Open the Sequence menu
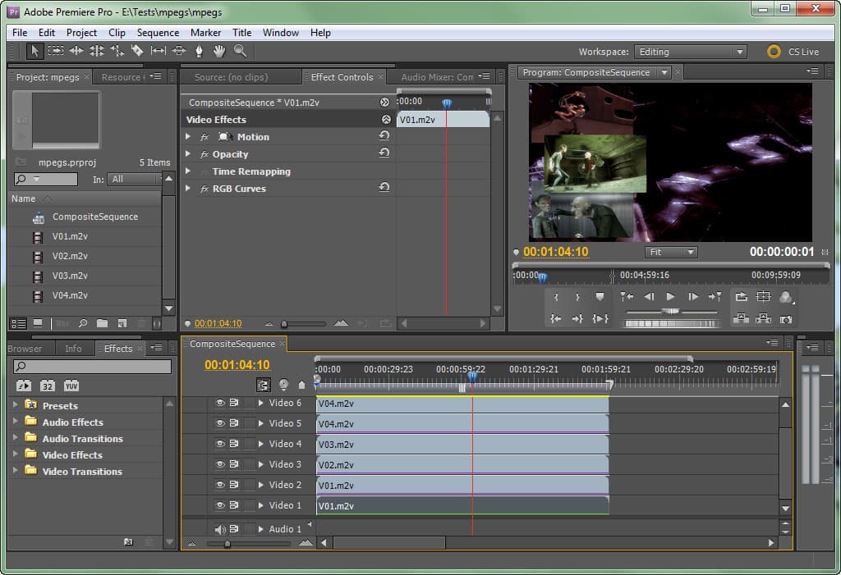 [x=158, y=33]
